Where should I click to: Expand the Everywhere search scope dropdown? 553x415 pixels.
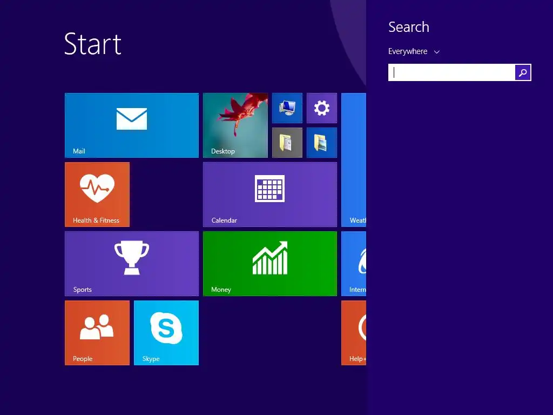tap(414, 51)
